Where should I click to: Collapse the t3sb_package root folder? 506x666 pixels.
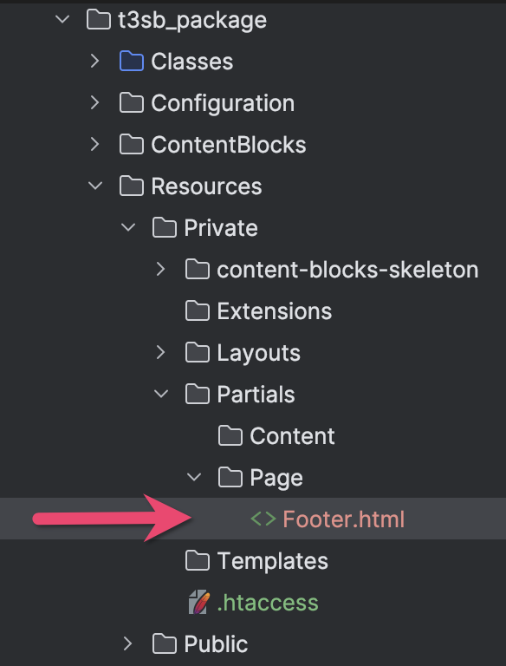63,19
